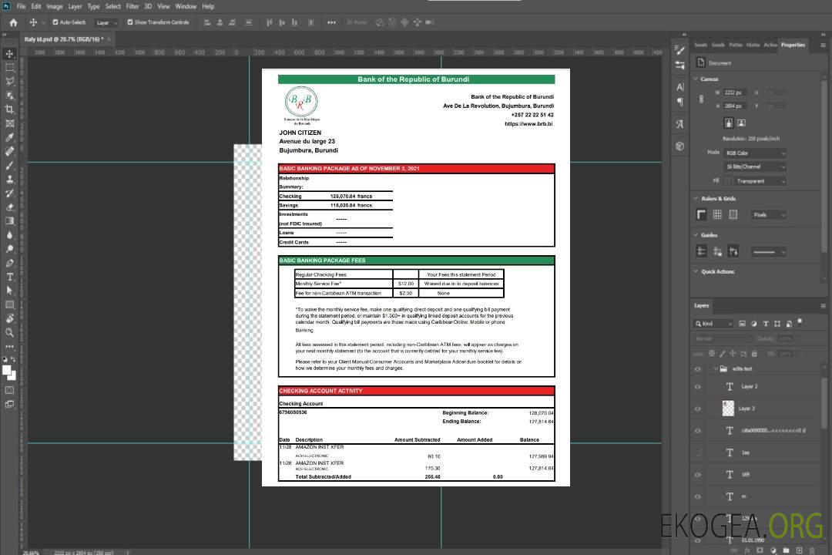Select the Blur tool
This screenshot has height=555, width=832.
tap(9, 235)
